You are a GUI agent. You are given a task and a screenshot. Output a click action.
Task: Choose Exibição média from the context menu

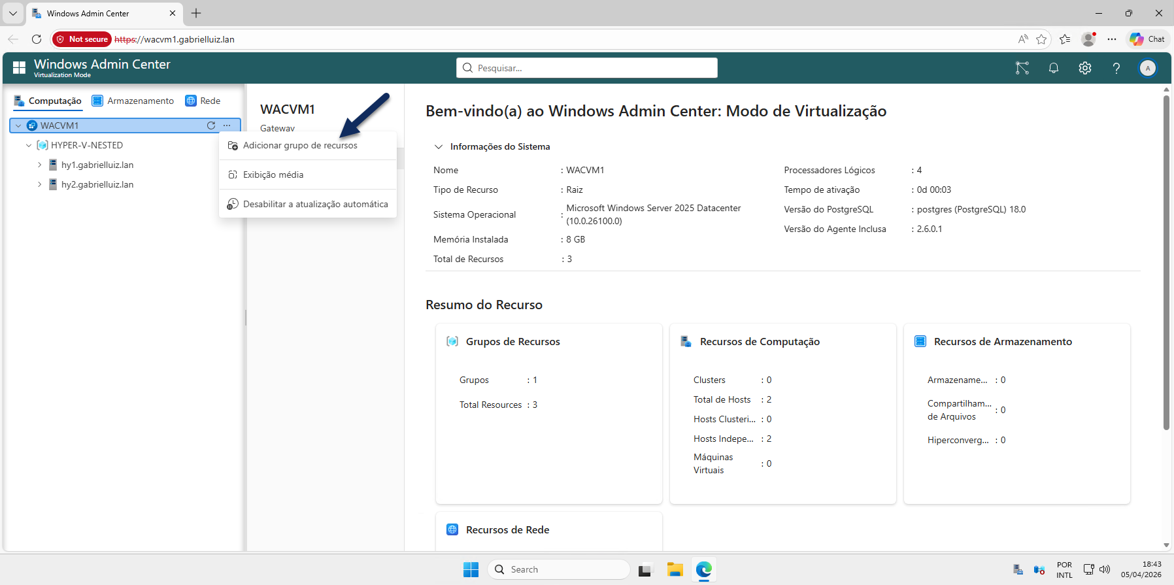point(273,175)
